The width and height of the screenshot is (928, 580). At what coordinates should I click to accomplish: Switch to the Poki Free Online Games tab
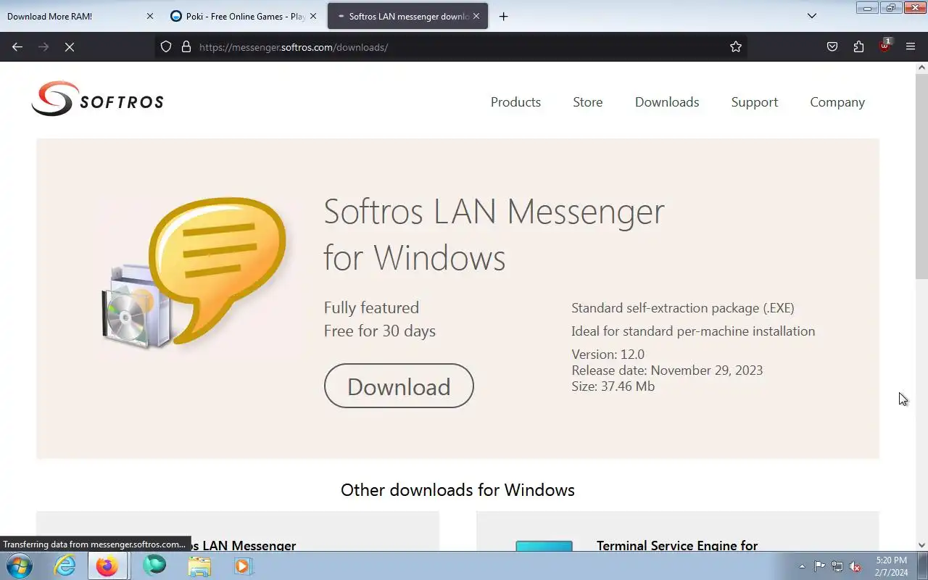[x=237, y=16]
